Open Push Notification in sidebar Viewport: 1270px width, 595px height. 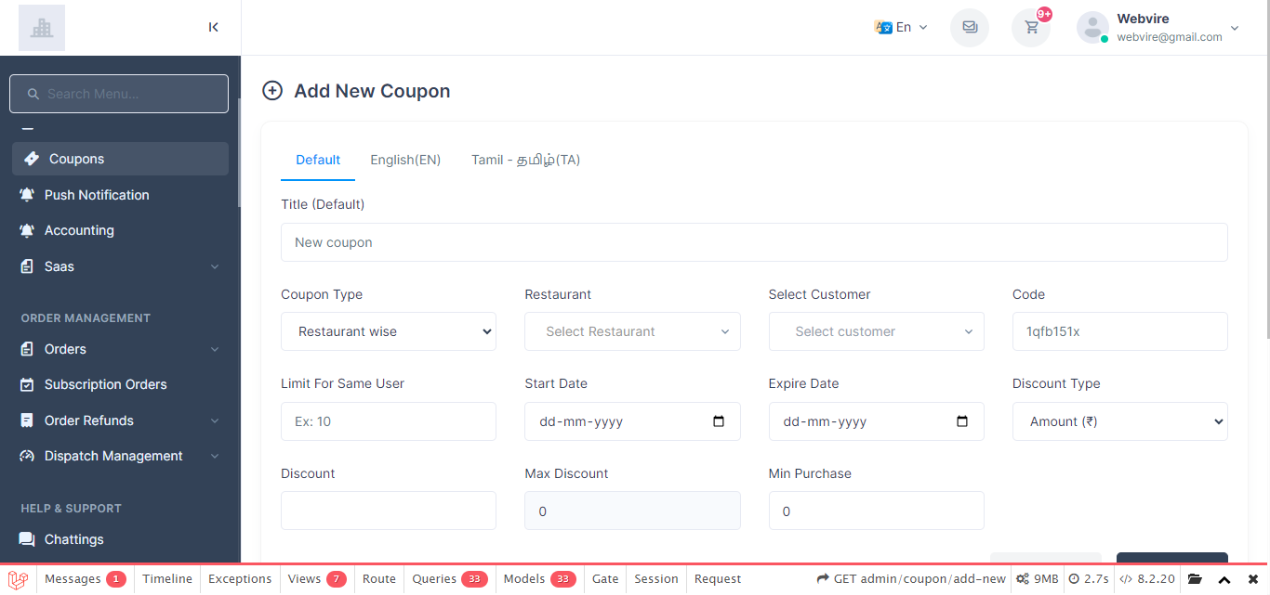(97, 195)
